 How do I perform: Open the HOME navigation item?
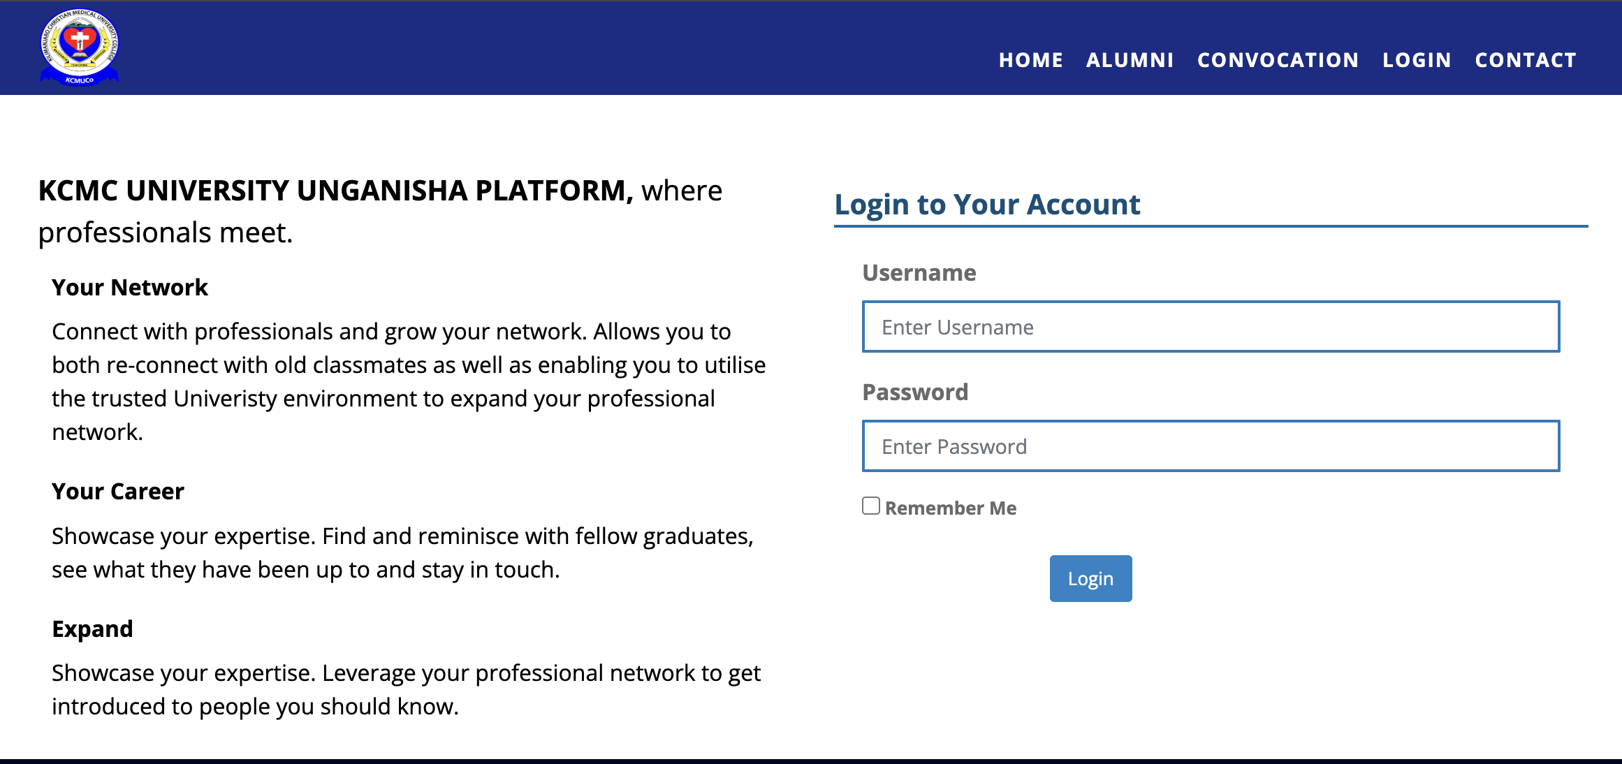1030,60
